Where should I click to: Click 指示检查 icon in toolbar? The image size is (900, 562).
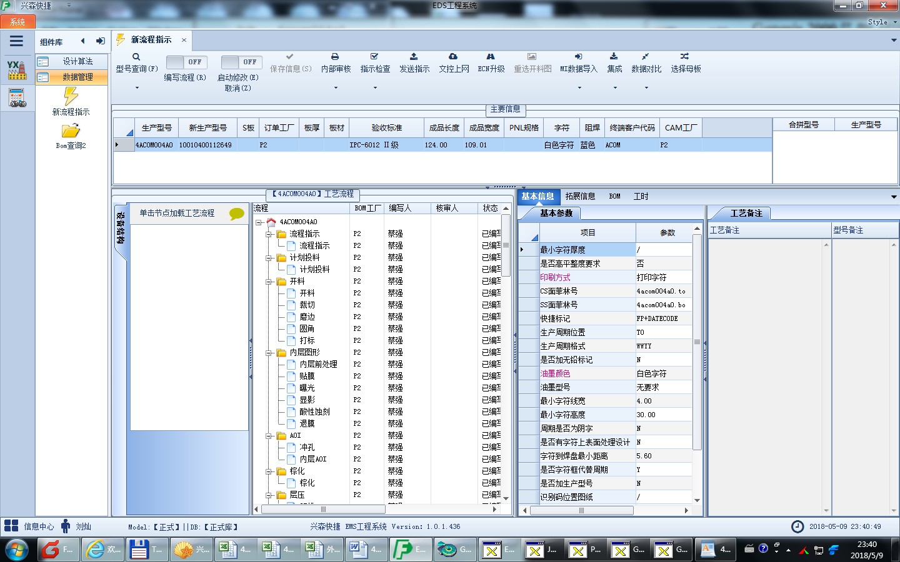(374, 57)
